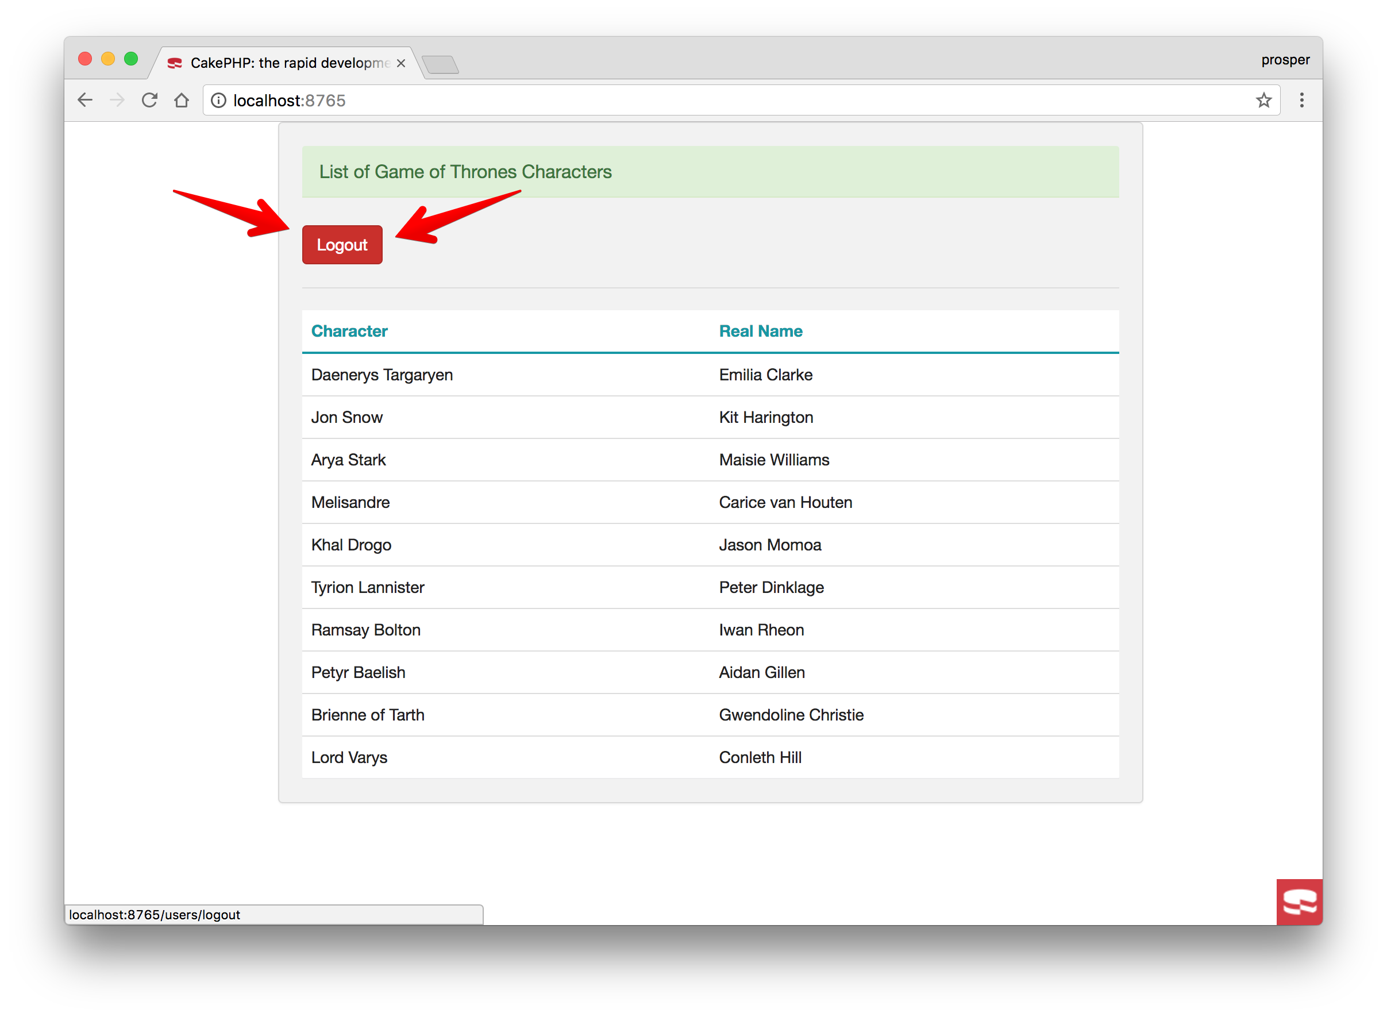Click the prosper profile label

point(1285,60)
